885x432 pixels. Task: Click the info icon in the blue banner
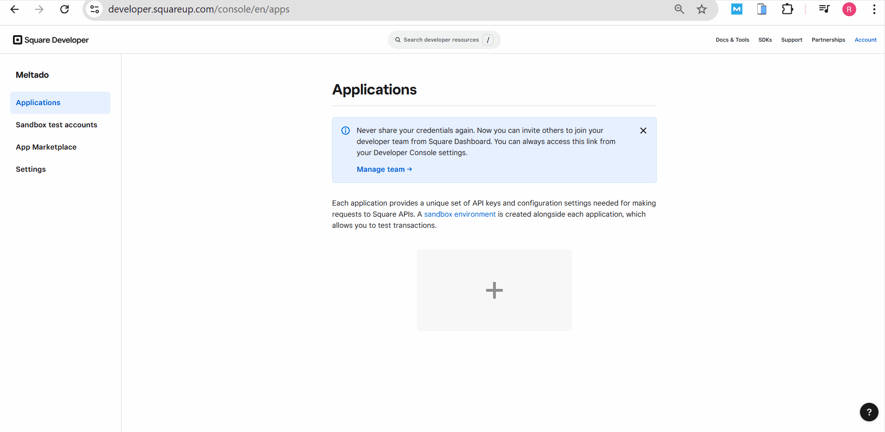point(346,131)
